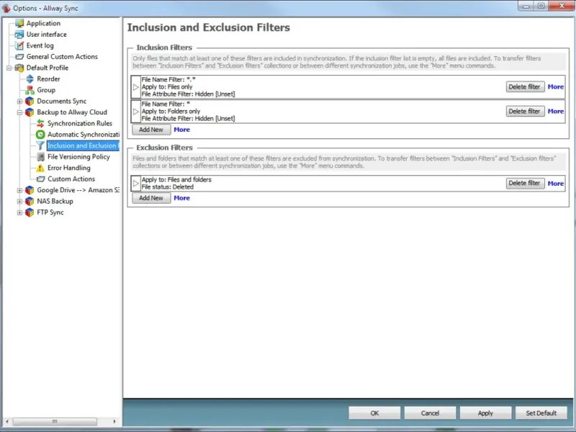This screenshot has width=576, height=432.
Task: Expand the Documents Sync tree node
Action: 20,102
